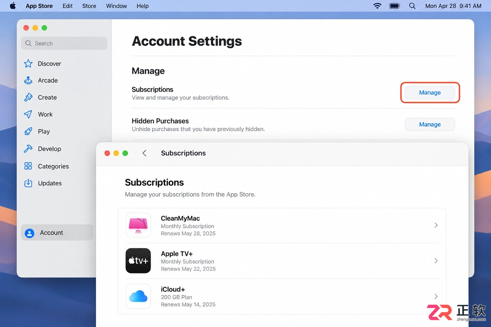Click 'Renews May 22, 2025' text

click(188, 269)
